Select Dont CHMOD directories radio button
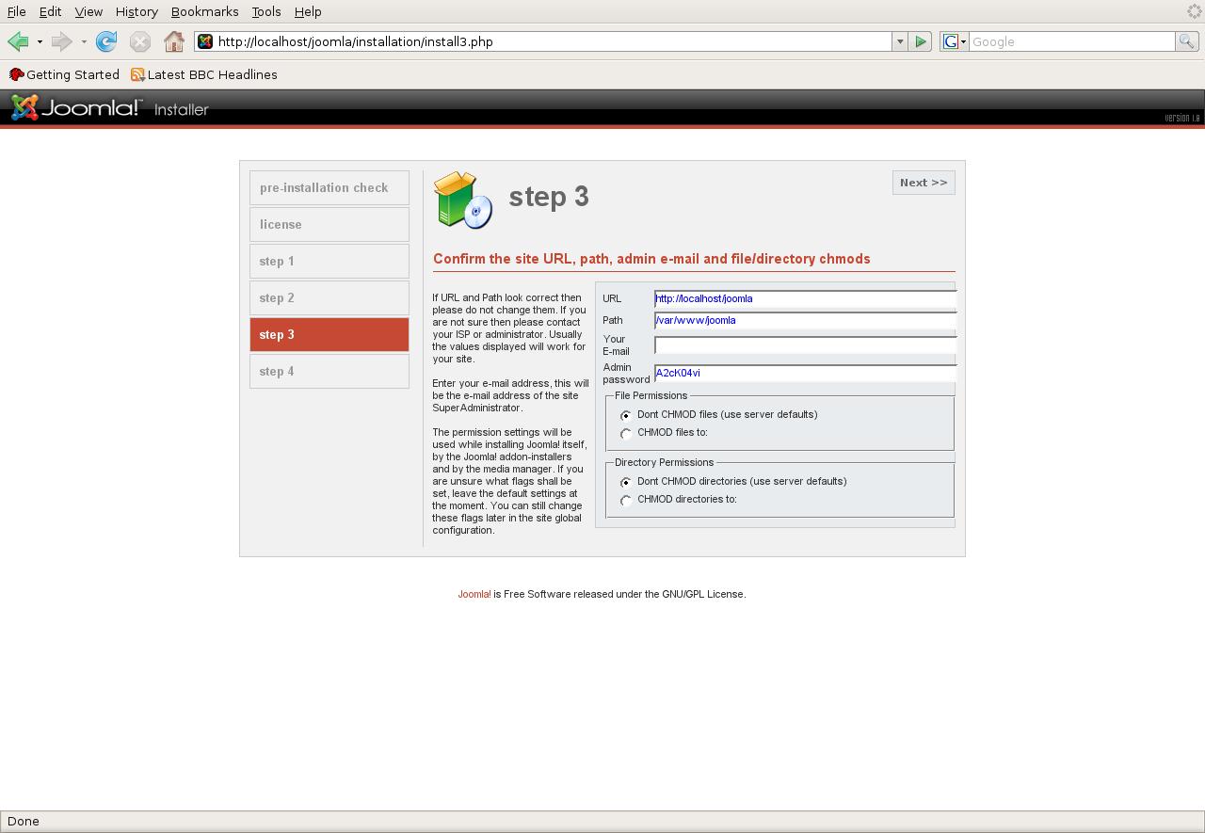Image resolution: width=1205 pixels, height=833 pixels. click(x=626, y=482)
